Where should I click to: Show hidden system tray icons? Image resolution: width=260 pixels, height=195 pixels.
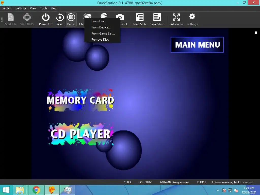[218, 190]
